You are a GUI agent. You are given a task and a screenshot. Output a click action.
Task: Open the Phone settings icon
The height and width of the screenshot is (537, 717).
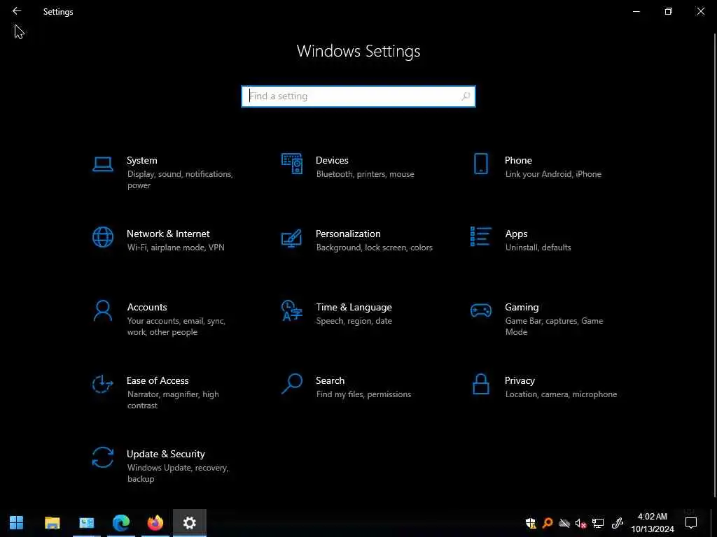pos(480,164)
